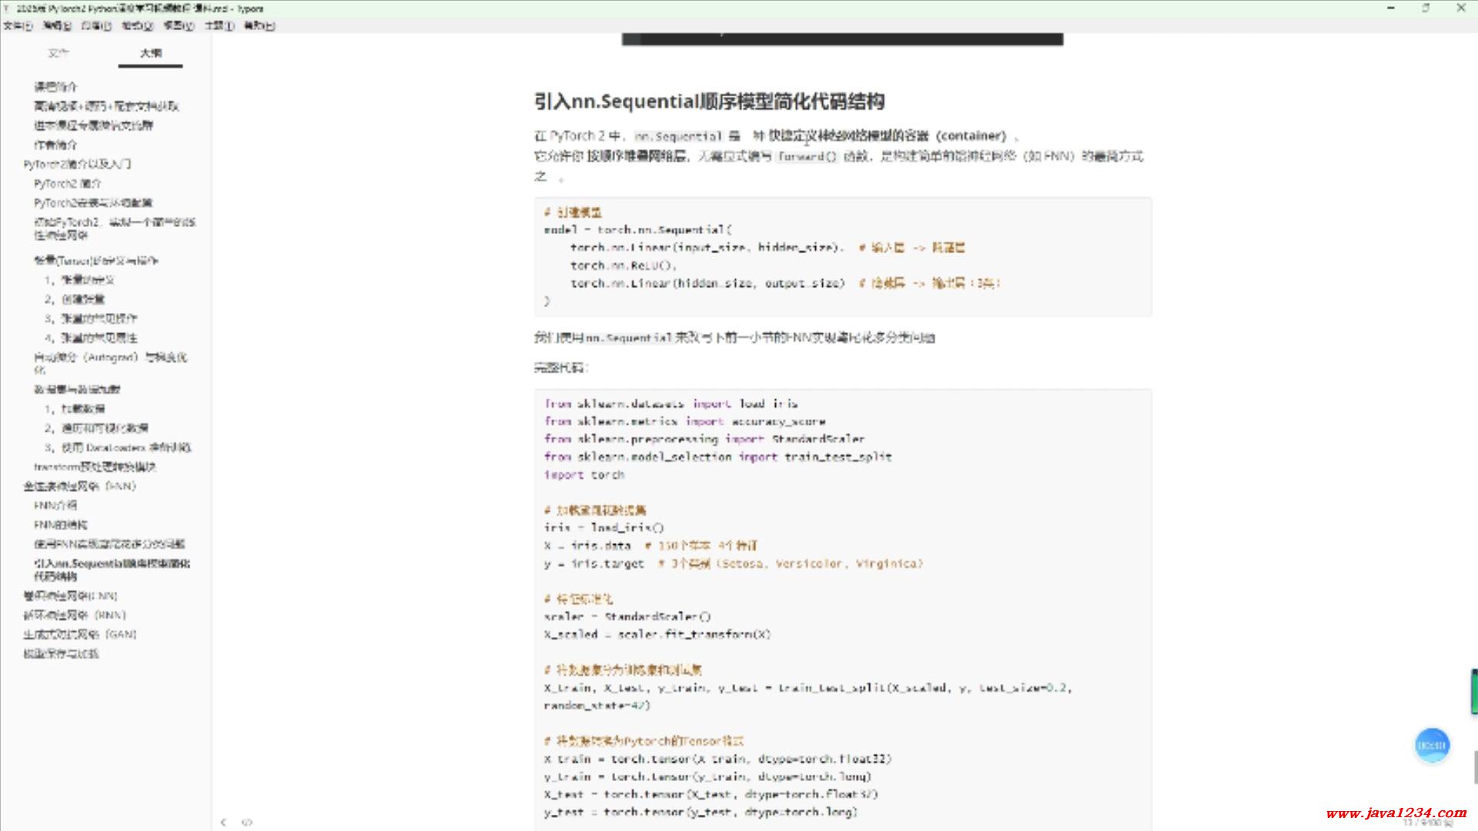
Task: Select outline item PyTorch2 简介
Action: tap(68, 183)
